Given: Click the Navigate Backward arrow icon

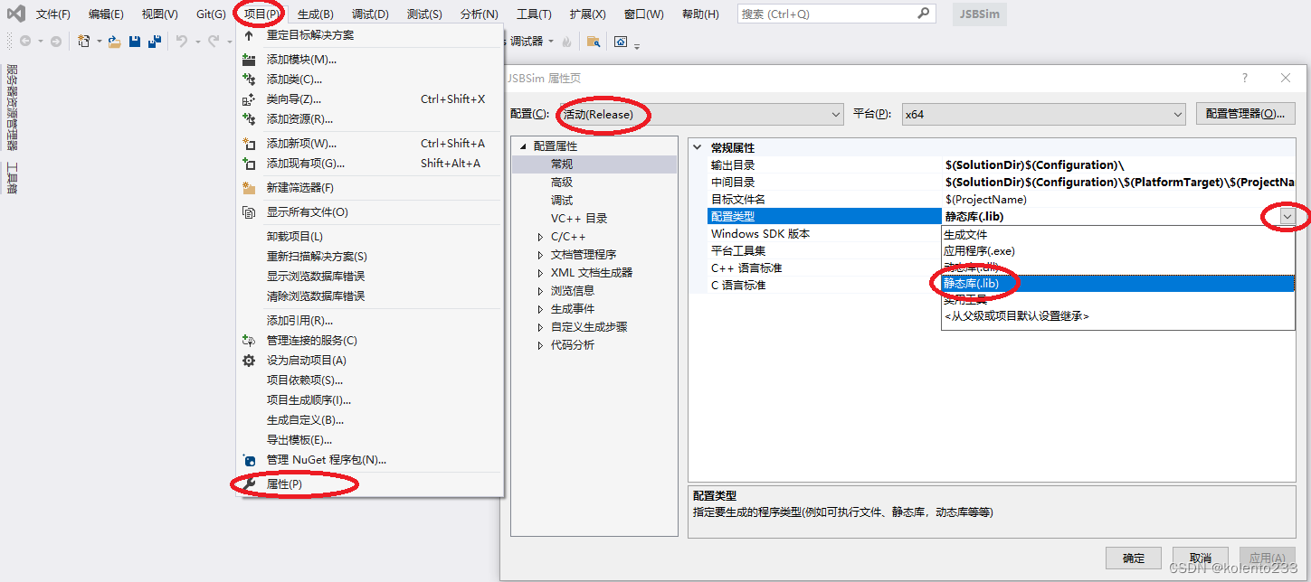Looking at the screenshot, I should point(26,41).
